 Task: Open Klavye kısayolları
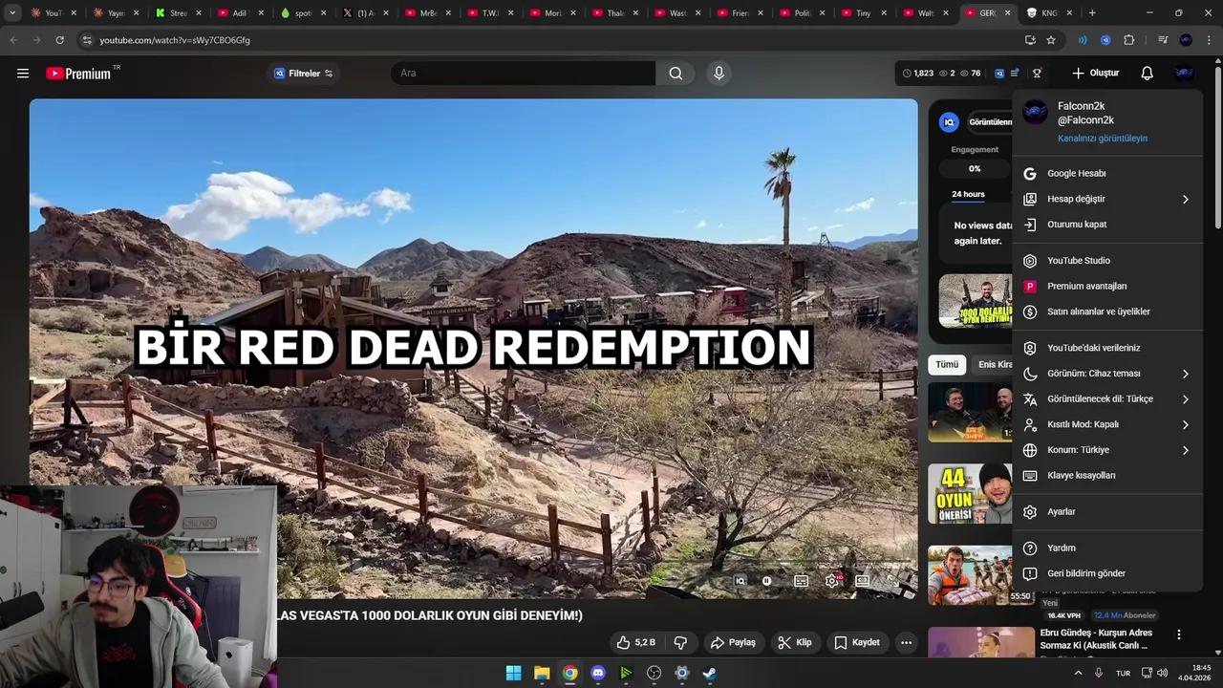click(x=1106, y=475)
